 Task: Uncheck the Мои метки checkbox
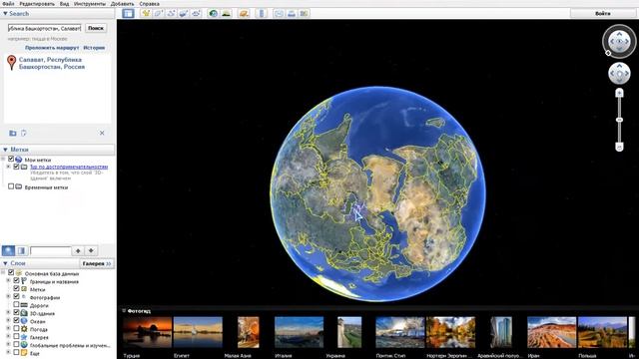coord(11,160)
